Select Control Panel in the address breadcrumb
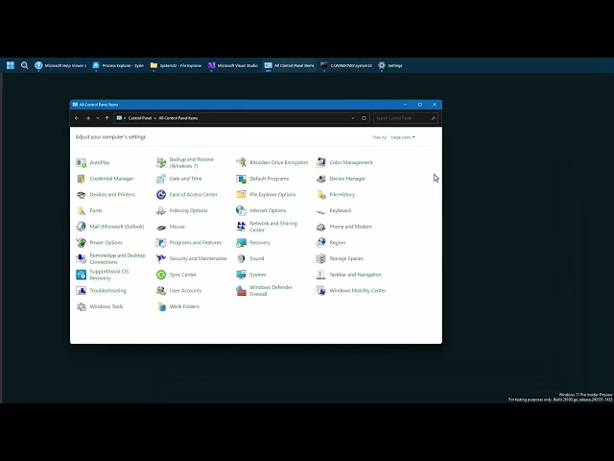The image size is (614, 461). point(140,118)
